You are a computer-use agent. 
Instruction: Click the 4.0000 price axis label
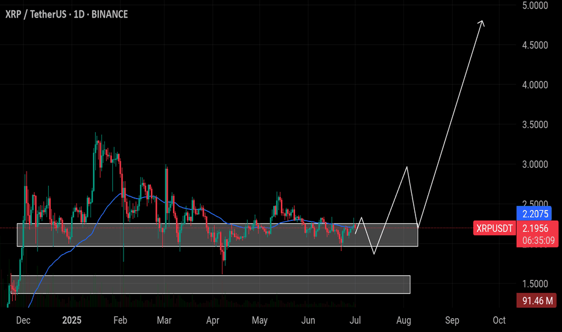coord(535,85)
